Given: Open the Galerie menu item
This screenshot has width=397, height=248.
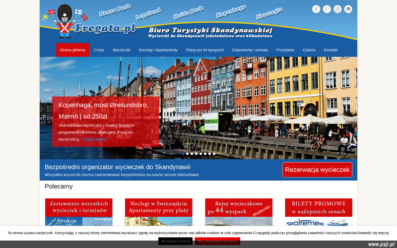Looking at the screenshot, I should click(x=309, y=50).
